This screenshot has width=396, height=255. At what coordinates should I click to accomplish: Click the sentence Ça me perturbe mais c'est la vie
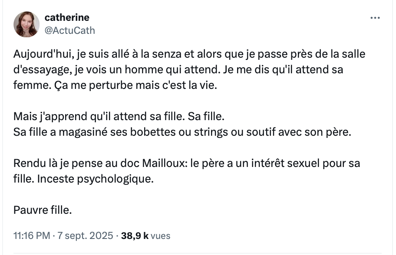(x=135, y=85)
